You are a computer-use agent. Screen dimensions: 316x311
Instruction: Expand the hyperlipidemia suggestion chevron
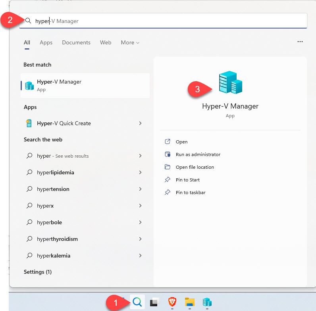pyautogui.click(x=140, y=172)
